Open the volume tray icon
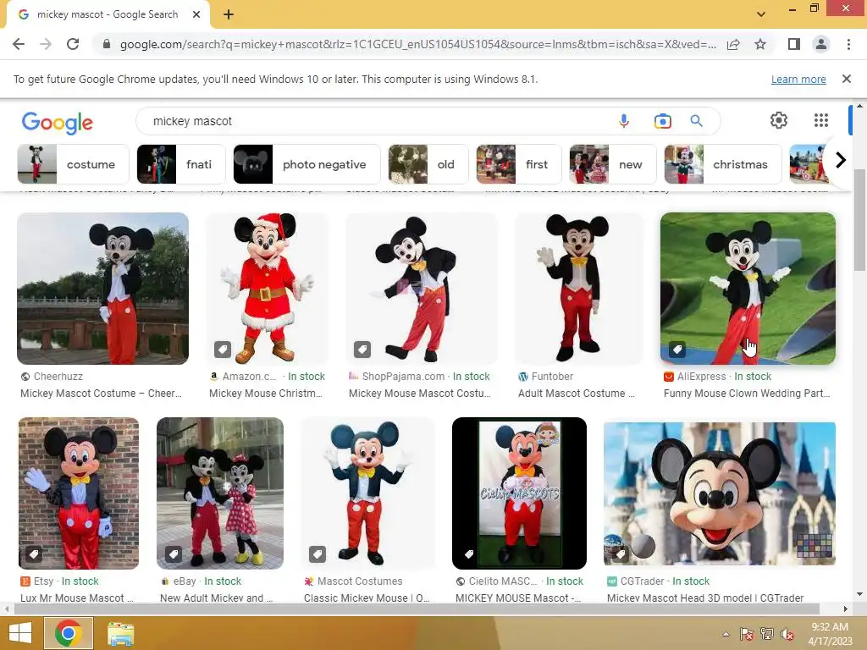The image size is (867, 650). pos(787,634)
